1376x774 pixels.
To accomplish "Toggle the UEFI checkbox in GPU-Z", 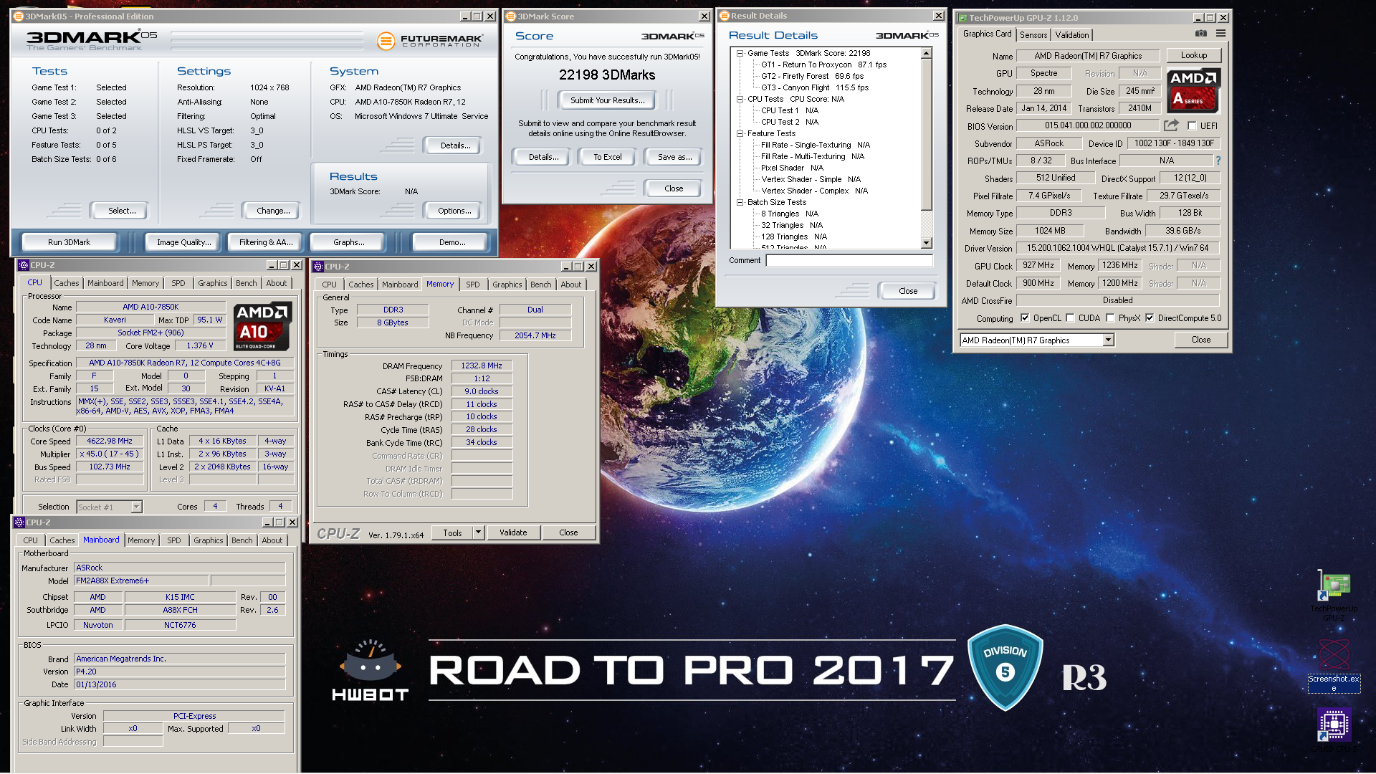I will click(x=1192, y=126).
